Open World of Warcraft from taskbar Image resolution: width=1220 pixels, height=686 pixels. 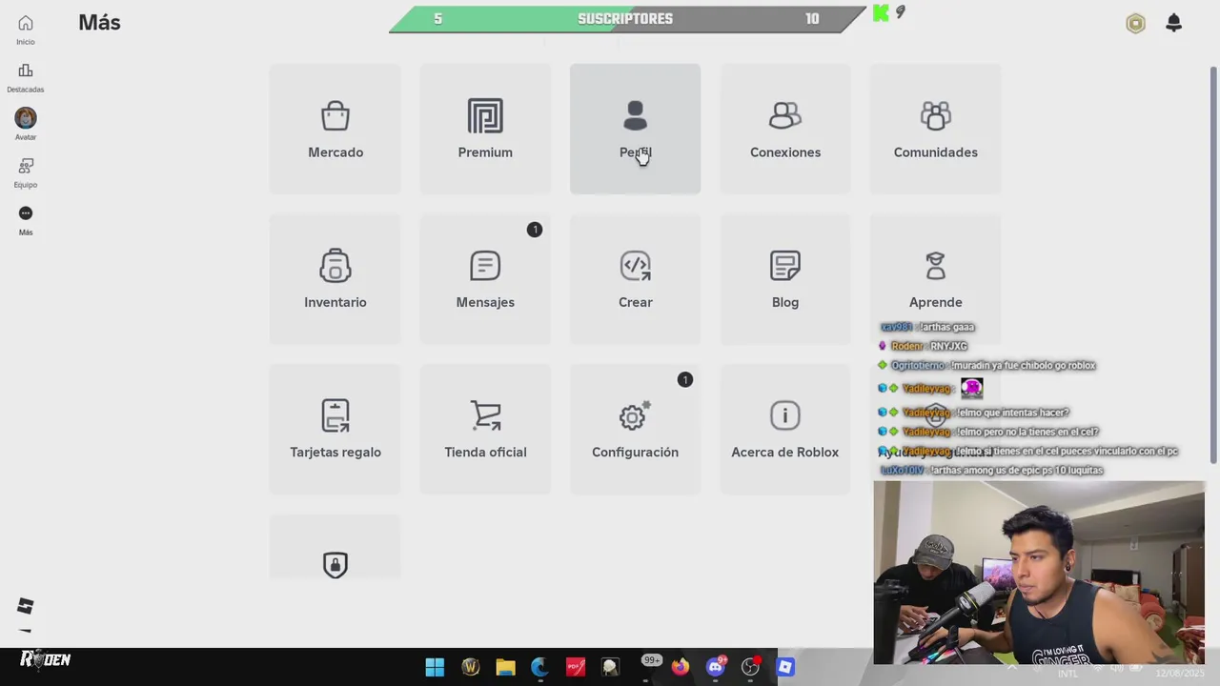470,667
